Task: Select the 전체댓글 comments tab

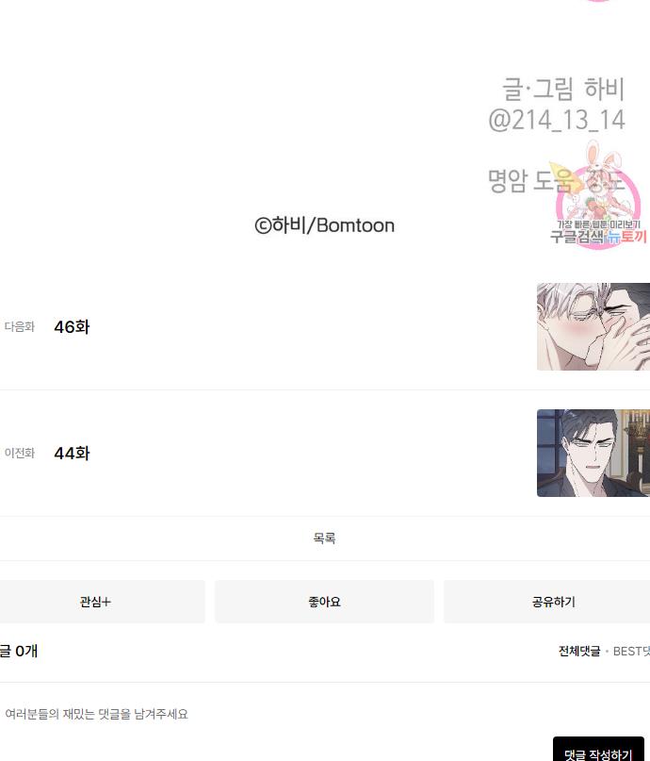Action: tap(579, 651)
